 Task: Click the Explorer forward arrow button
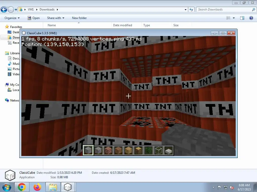pos(11,10)
